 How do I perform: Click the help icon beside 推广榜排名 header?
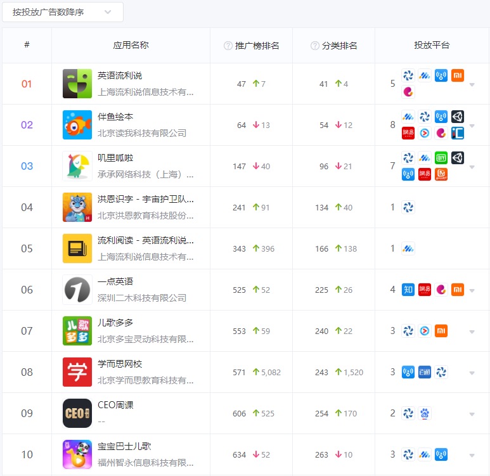(228, 46)
